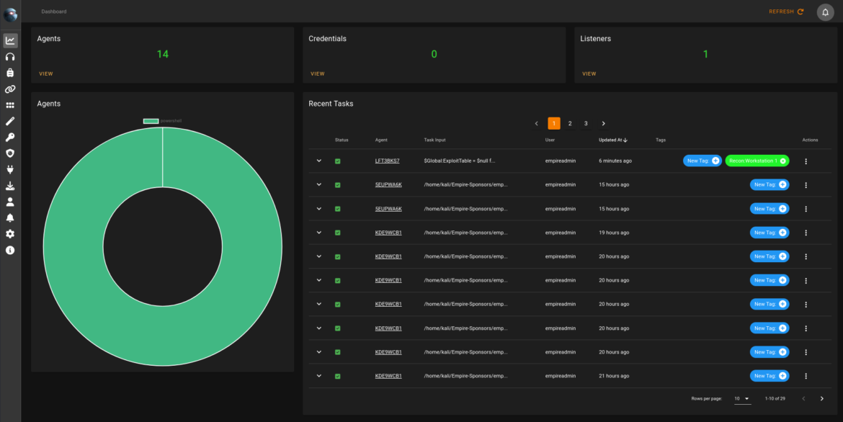The width and height of the screenshot is (843, 422).
Task: Select the Credentials key icon
Action: coord(10,136)
